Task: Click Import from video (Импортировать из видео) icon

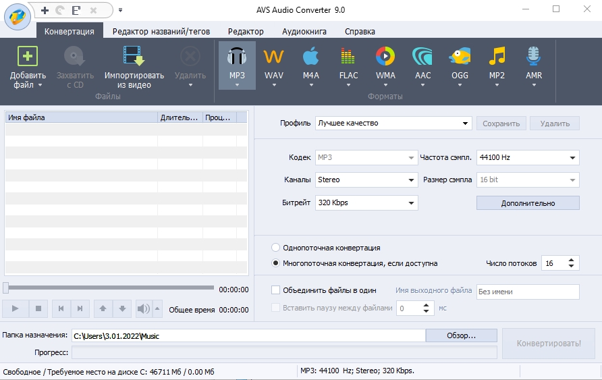Action: click(134, 57)
